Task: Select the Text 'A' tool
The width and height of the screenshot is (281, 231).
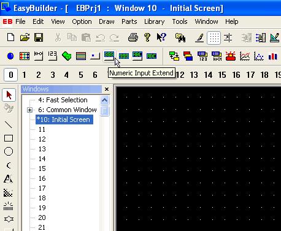Action: pos(8,179)
